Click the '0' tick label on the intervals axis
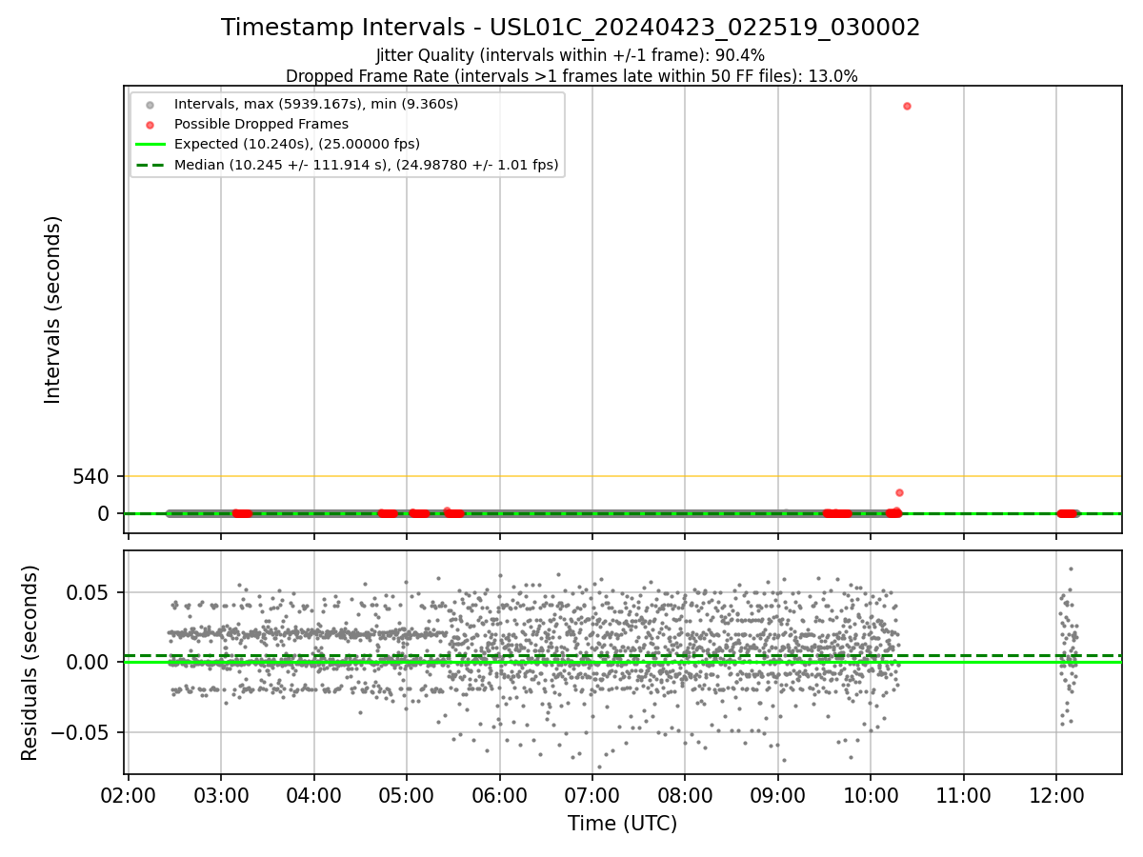The image size is (1143, 857). [x=104, y=514]
